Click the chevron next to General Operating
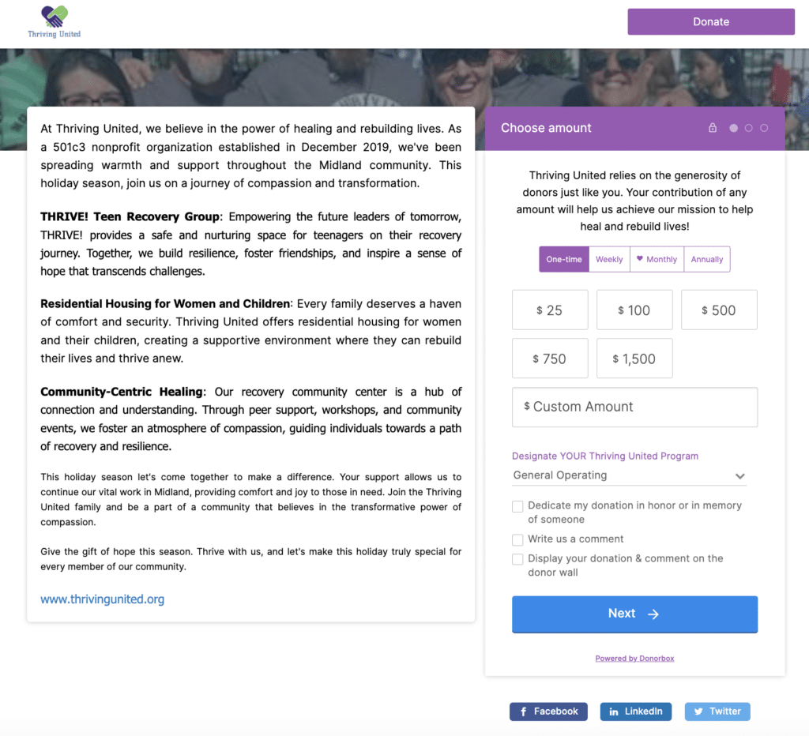 pyautogui.click(x=740, y=476)
